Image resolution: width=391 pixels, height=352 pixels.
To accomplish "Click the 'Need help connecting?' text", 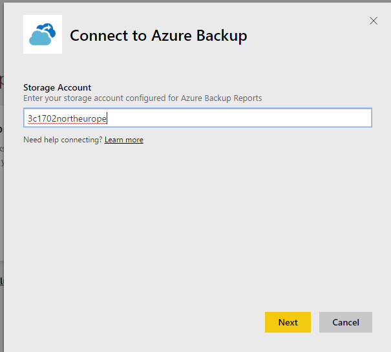I will pos(63,140).
